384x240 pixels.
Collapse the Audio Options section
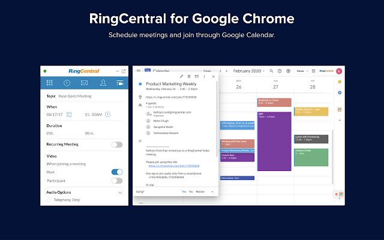pos(120,193)
